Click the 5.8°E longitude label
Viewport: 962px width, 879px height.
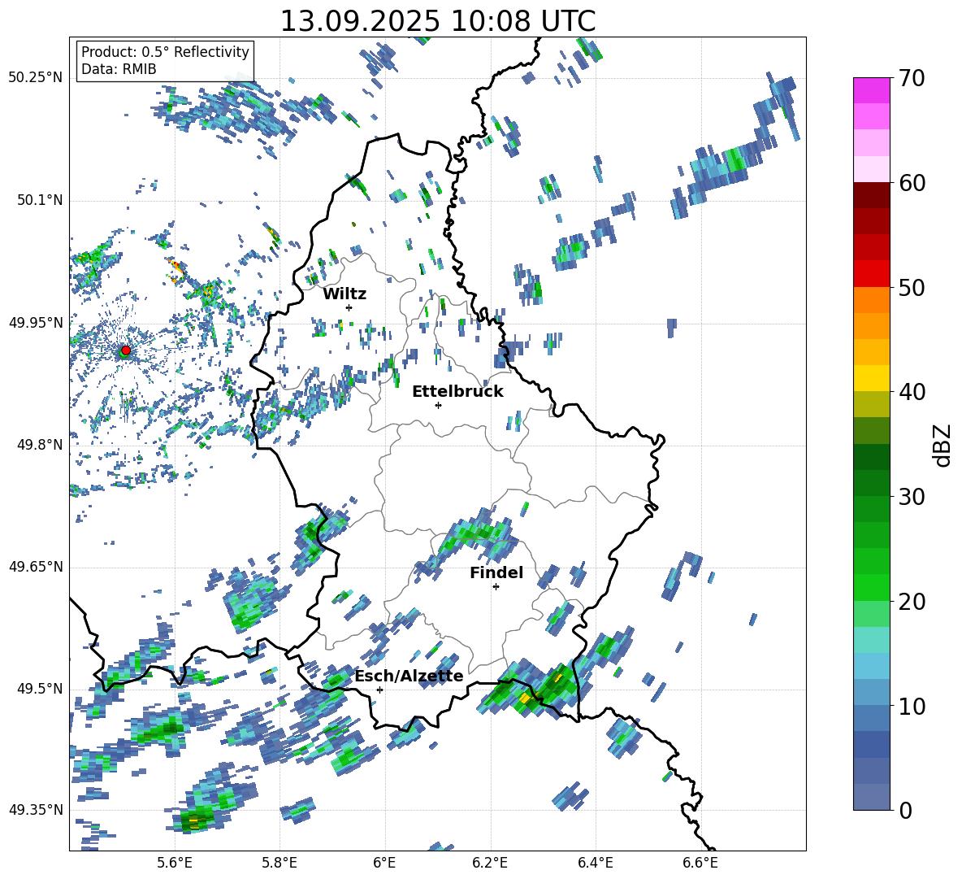(x=279, y=863)
